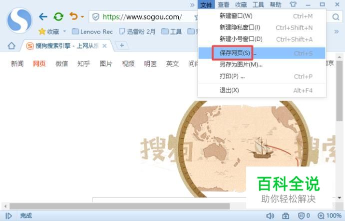Click the skin shirt icon

pyautogui.click(x=293, y=4)
